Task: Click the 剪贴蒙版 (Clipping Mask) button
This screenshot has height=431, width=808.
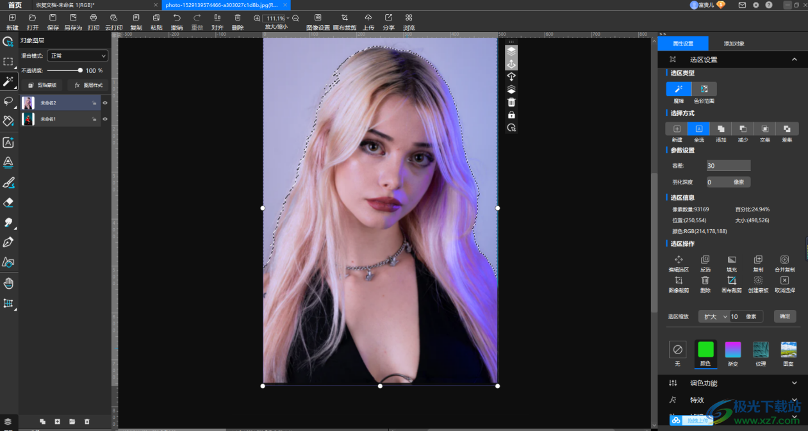Action: click(x=43, y=85)
